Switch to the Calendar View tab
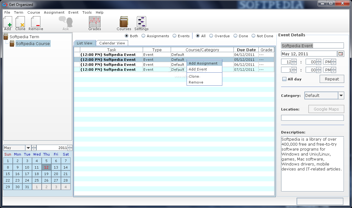 tap(112, 43)
